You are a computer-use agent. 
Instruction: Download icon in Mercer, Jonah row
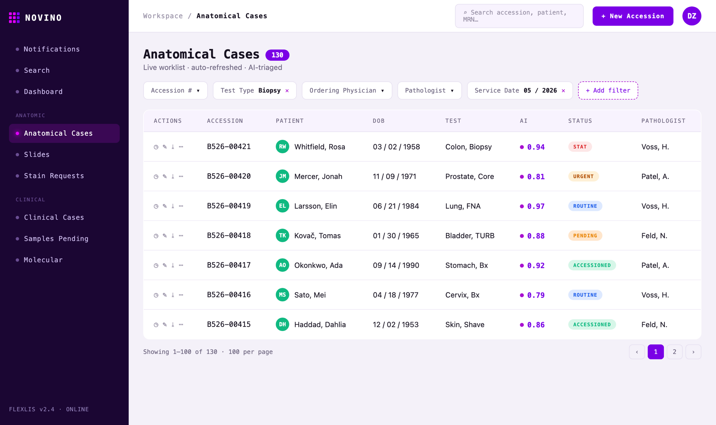[173, 176]
